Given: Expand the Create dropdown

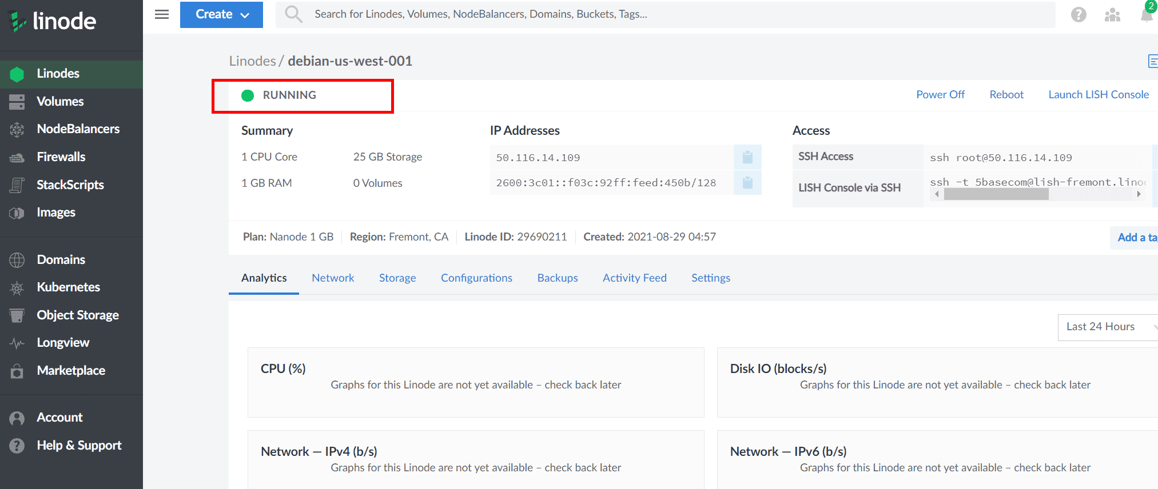Looking at the screenshot, I should coord(221,14).
